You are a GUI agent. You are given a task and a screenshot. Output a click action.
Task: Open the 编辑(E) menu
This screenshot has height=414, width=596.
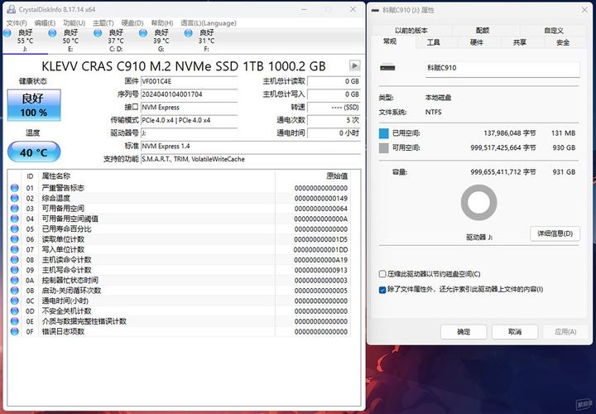tap(45, 23)
